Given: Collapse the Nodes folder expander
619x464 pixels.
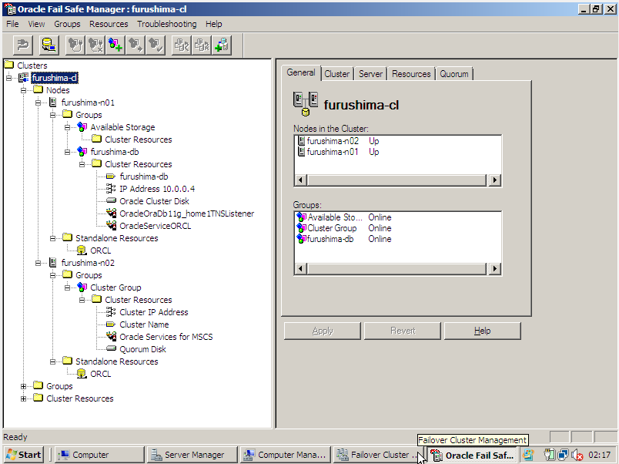Looking at the screenshot, I should (23, 90).
